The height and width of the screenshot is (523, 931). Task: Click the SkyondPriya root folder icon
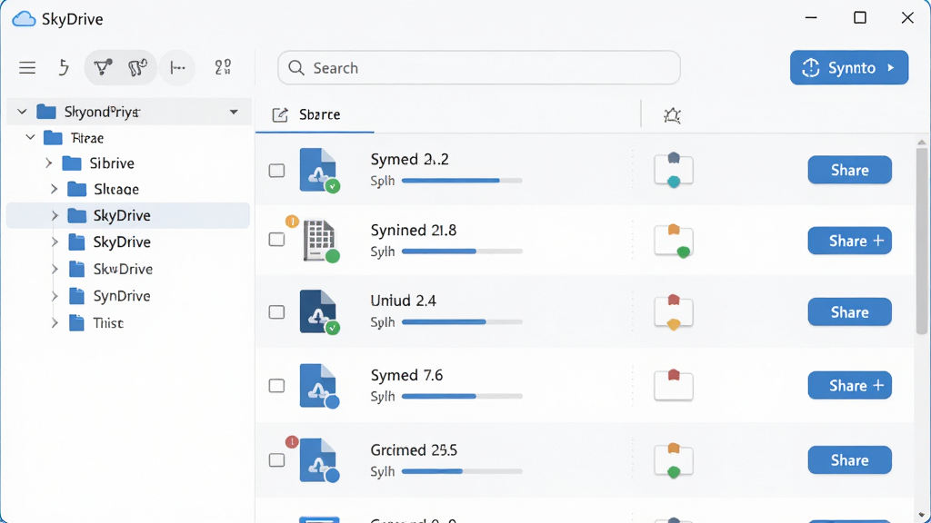coord(46,112)
